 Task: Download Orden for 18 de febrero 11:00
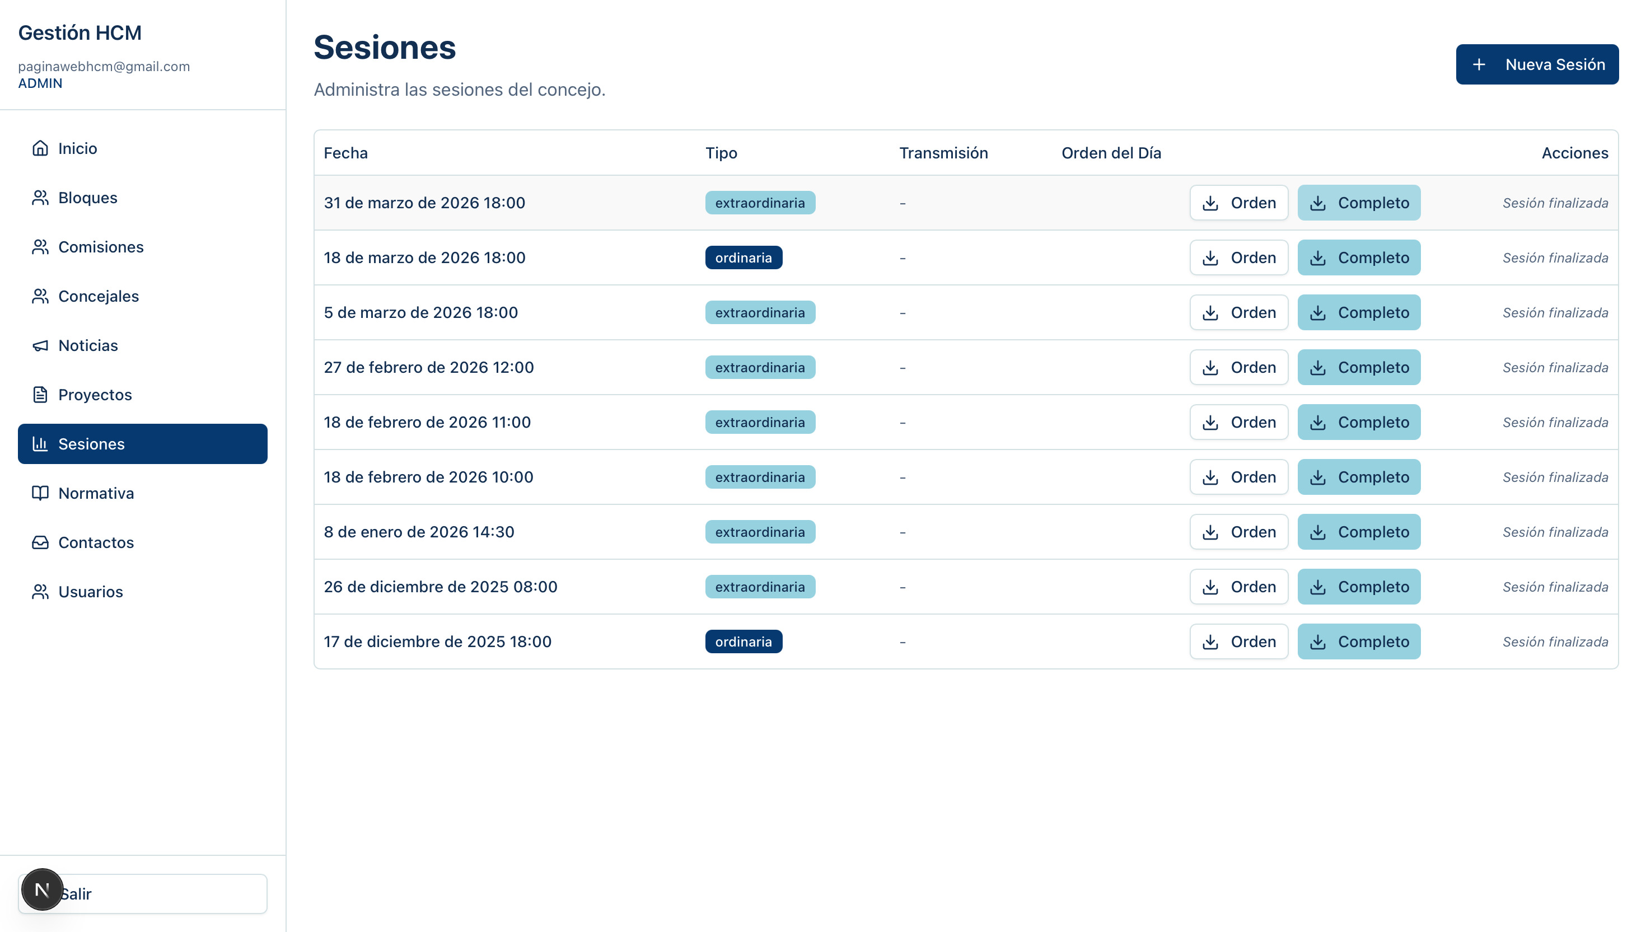(x=1239, y=423)
